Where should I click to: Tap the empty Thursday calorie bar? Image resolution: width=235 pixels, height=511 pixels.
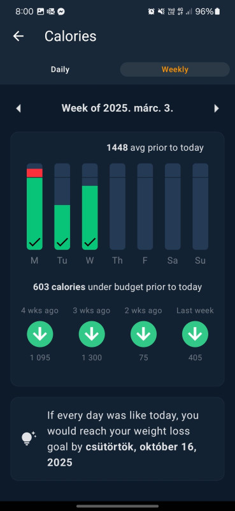tap(117, 206)
